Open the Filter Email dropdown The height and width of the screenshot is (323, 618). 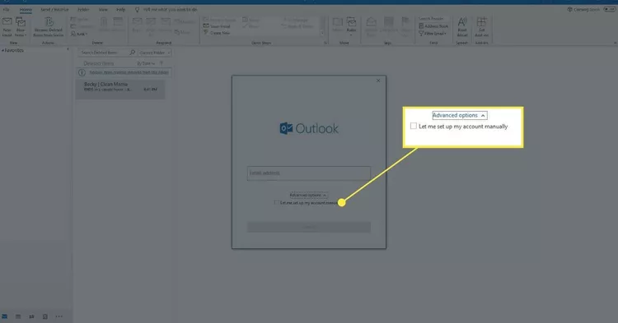coord(433,34)
